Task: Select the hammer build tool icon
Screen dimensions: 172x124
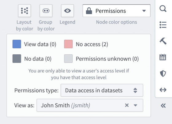Action: 163,41
